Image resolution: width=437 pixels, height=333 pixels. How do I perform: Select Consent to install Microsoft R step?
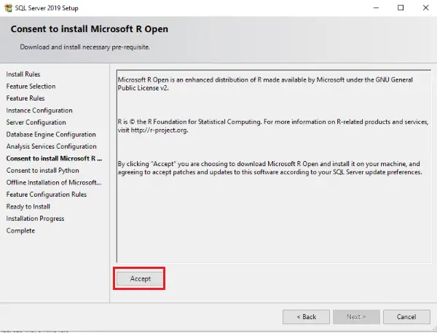[x=54, y=158]
